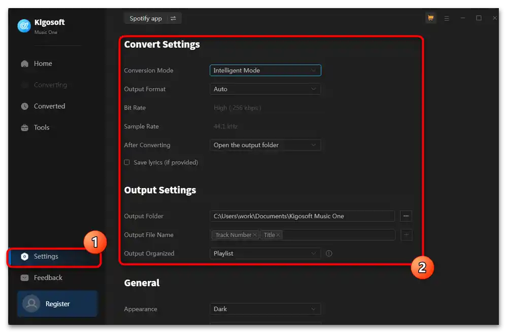This screenshot has width=507, height=333.
Task: Open the Tools section
Action: click(x=42, y=128)
